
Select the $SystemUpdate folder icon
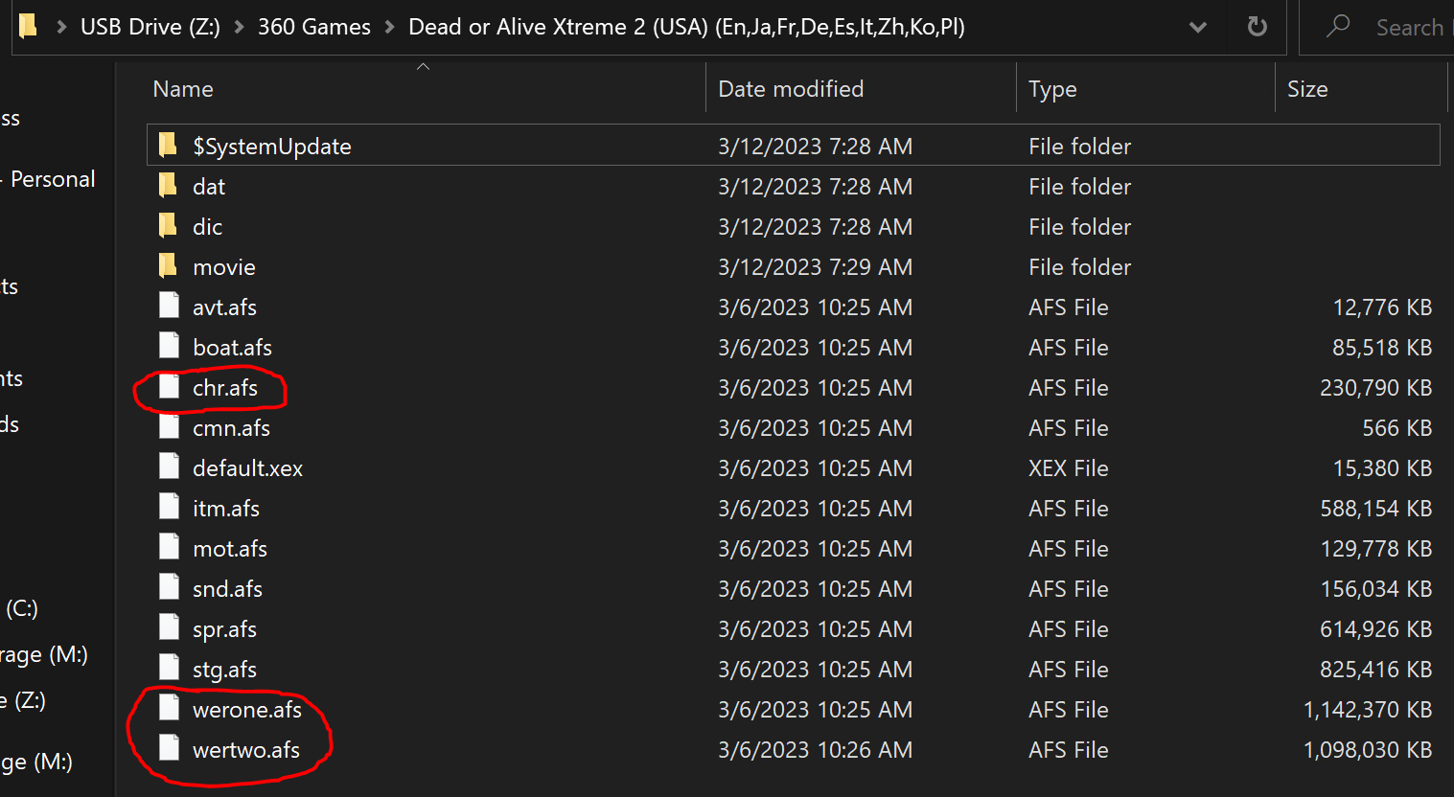point(168,145)
